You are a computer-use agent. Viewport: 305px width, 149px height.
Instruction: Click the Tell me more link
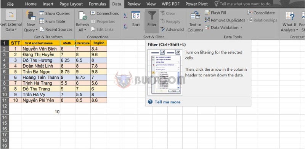tap(167, 102)
